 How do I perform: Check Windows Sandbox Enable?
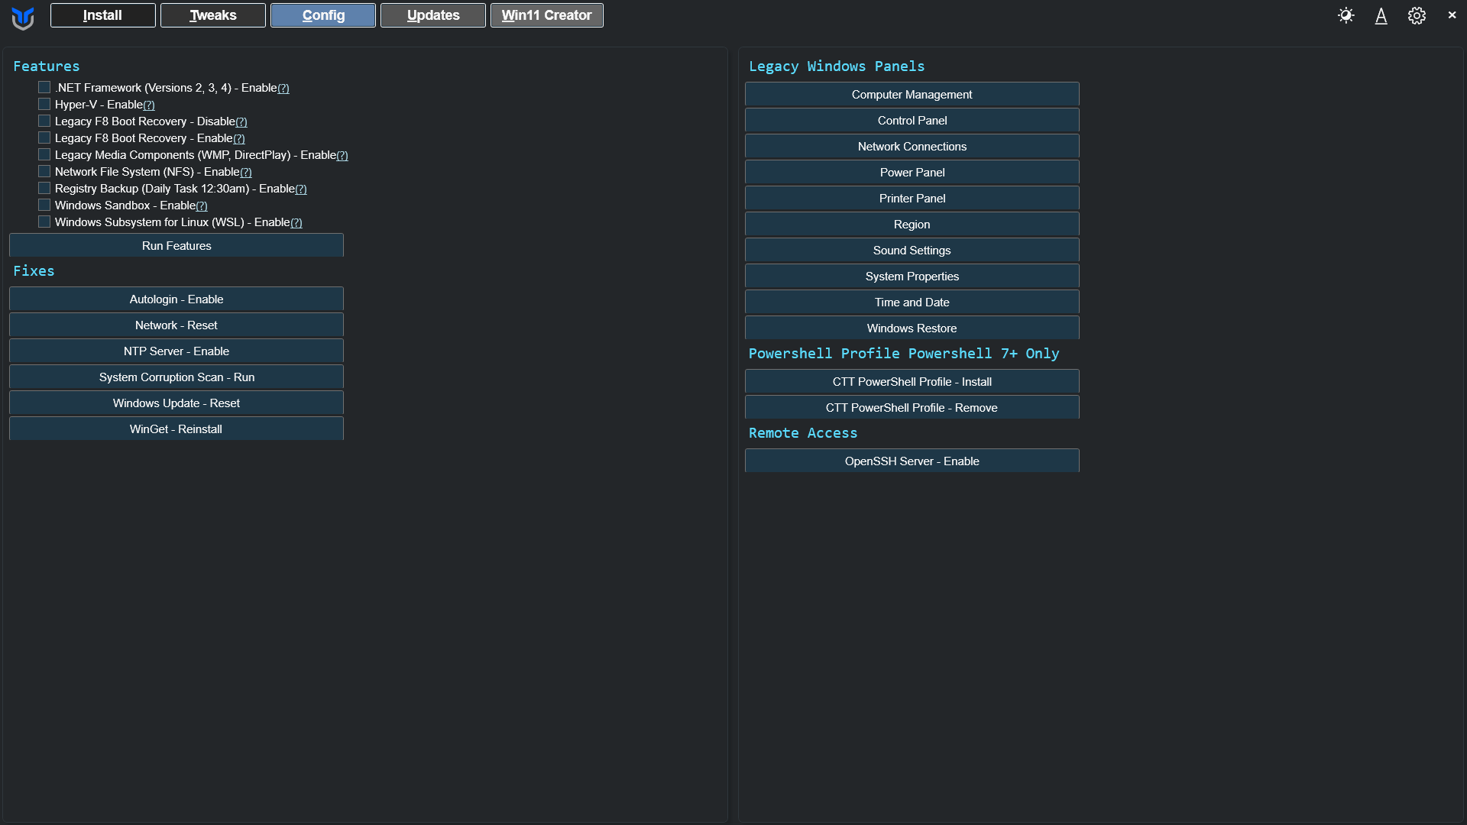(x=44, y=205)
